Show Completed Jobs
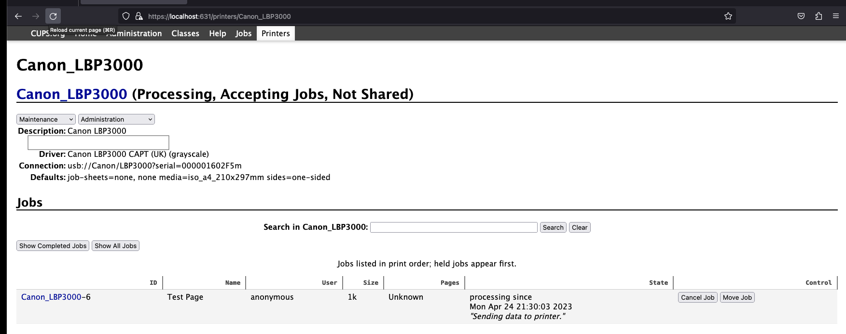 point(53,246)
